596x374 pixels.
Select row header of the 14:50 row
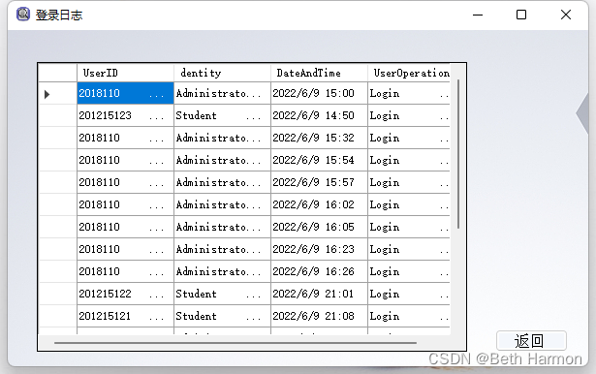click(58, 115)
